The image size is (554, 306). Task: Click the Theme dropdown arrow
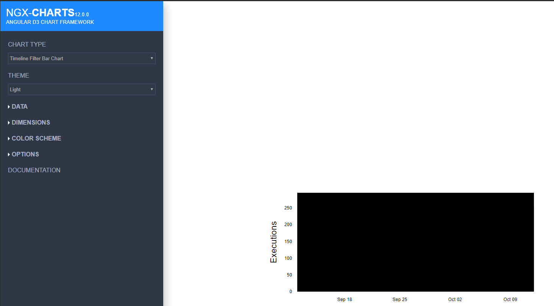coord(151,89)
